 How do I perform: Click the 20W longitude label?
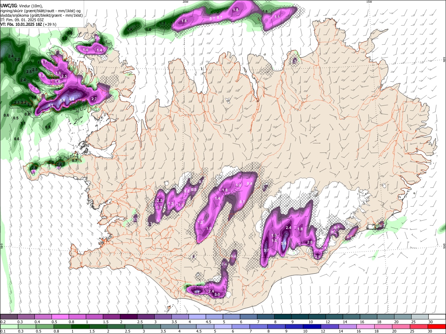[x=186, y=2]
